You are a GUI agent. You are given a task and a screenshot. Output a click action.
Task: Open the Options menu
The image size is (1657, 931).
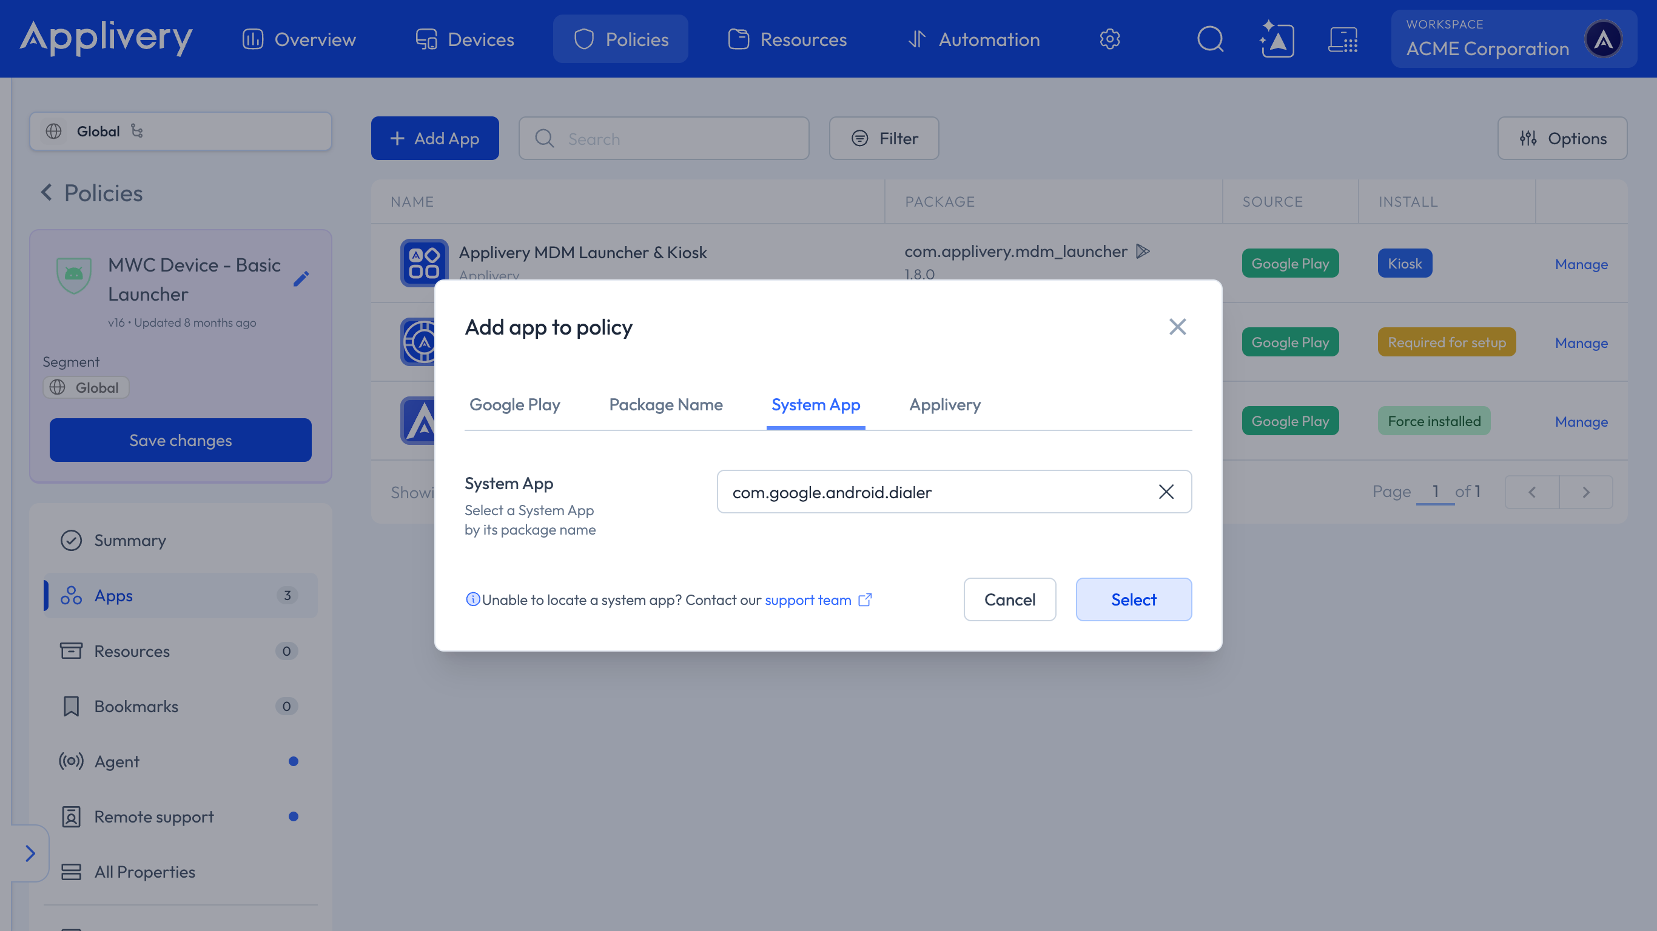[1562, 138]
